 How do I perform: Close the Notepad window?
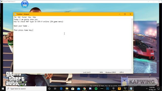(130, 14)
